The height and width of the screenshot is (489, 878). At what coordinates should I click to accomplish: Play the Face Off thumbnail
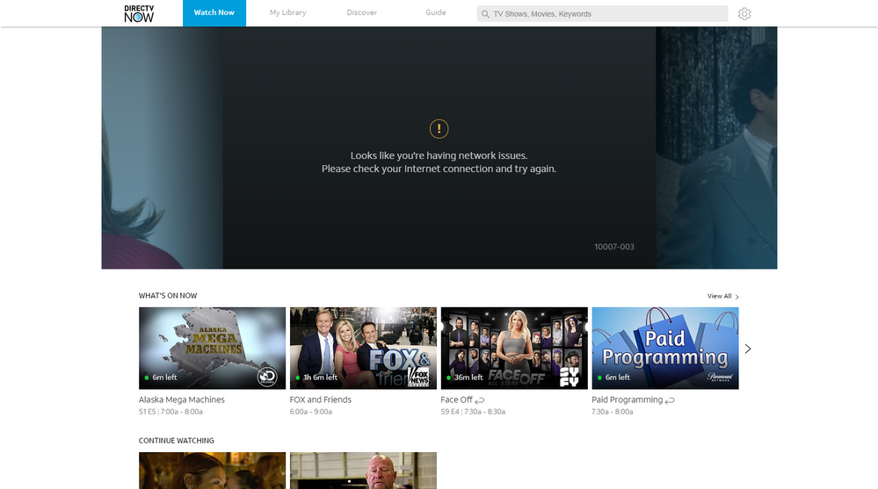(514, 348)
